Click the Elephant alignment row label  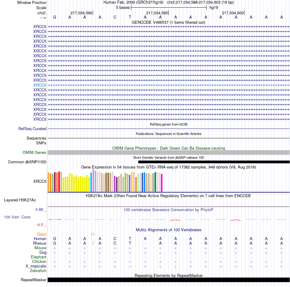[x=38, y=257]
